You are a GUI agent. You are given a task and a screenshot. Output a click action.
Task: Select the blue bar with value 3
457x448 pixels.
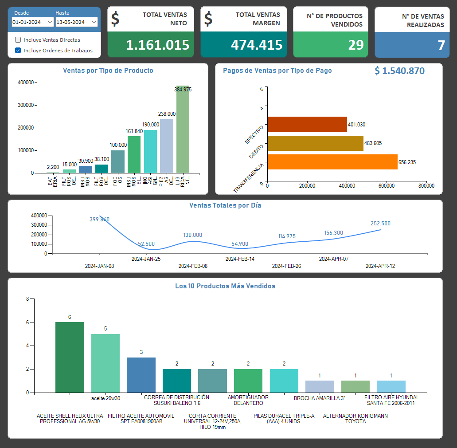(x=141, y=375)
